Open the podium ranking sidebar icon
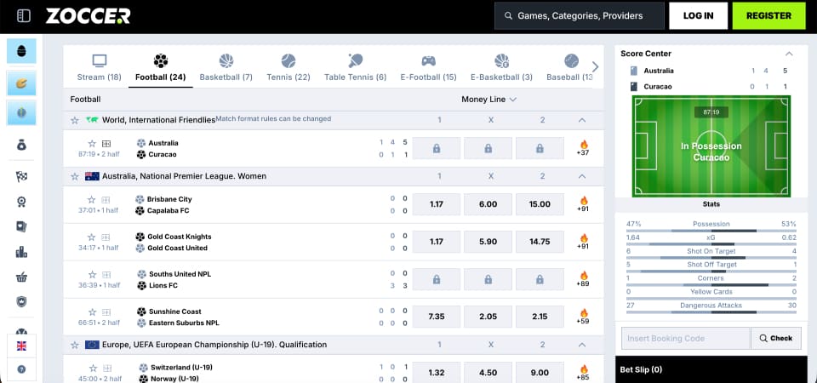817x383 pixels. click(21, 252)
